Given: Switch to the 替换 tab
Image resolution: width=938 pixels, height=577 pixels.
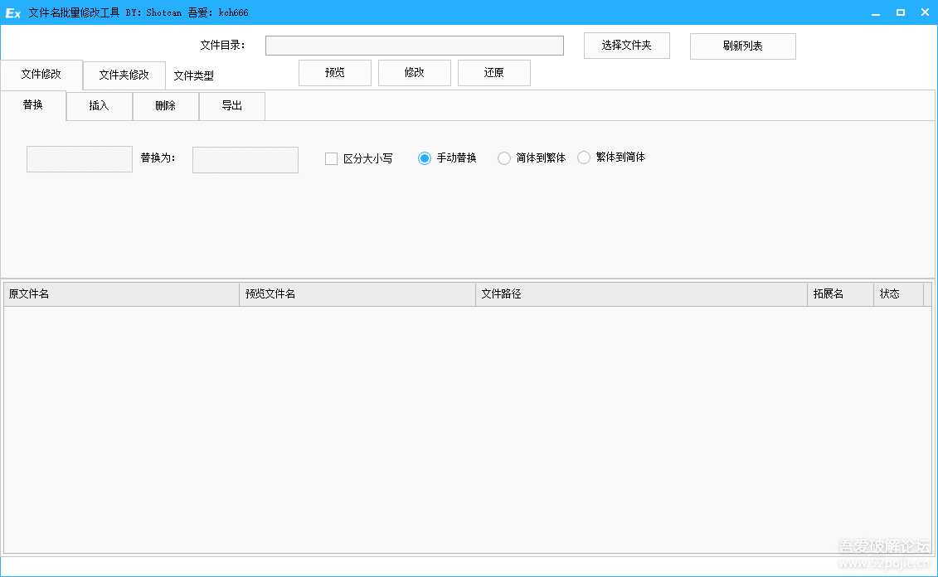Looking at the screenshot, I should pos(33,105).
